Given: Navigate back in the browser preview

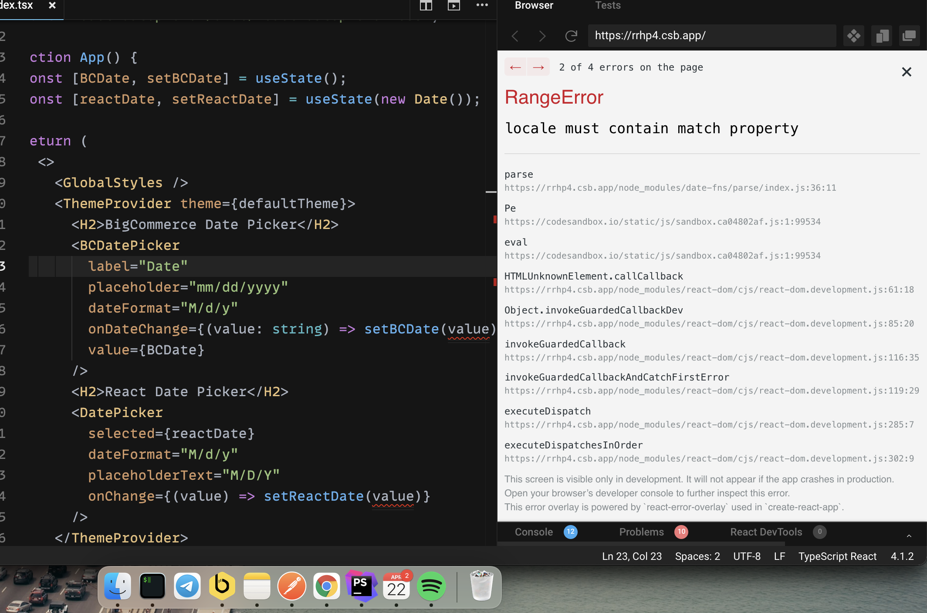Looking at the screenshot, I should (x=515, y=36).
